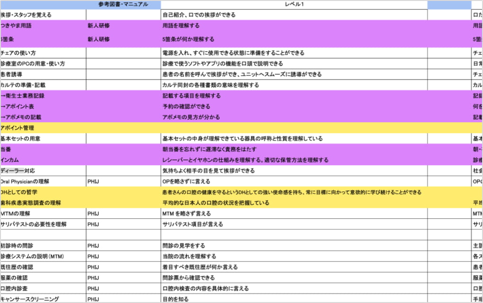The image size is (483, 303).
Task: Select PHIJ in the Oral Physicianの理解 row
Action: (x=93, y=181)
